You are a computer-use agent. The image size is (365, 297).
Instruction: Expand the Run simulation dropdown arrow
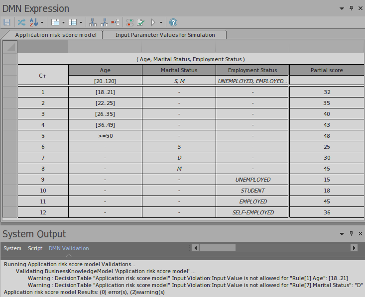coord(161,22)
